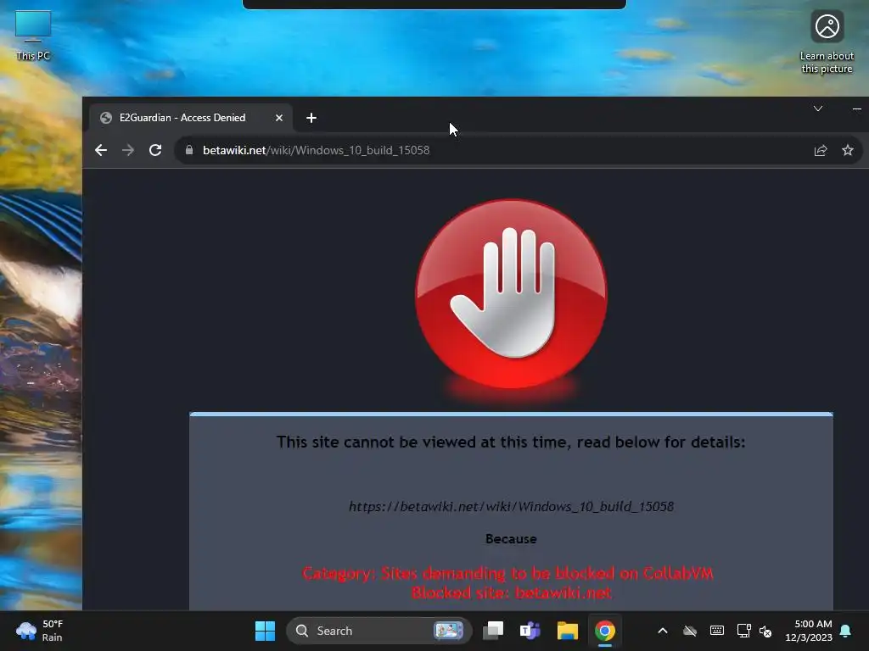Open network status tray icon

coord(743,631)
